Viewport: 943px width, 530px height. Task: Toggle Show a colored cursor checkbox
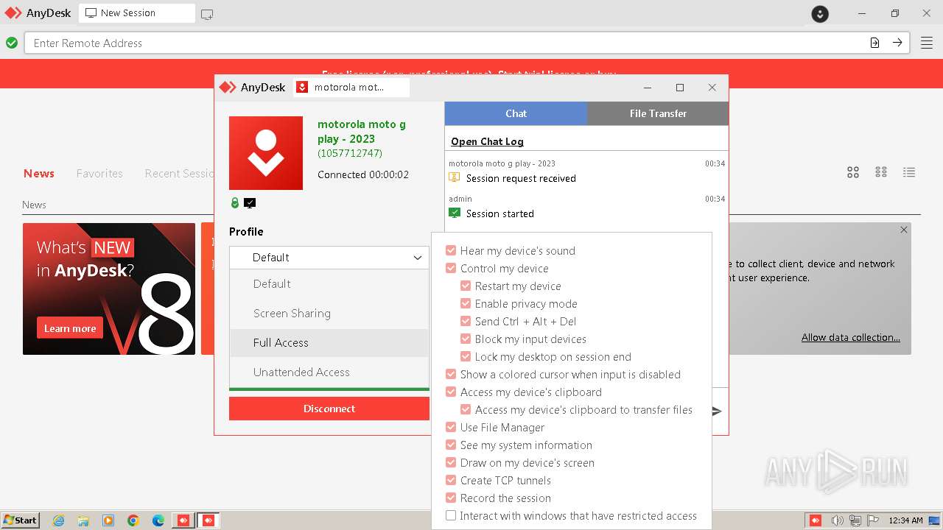pos(451,375)
